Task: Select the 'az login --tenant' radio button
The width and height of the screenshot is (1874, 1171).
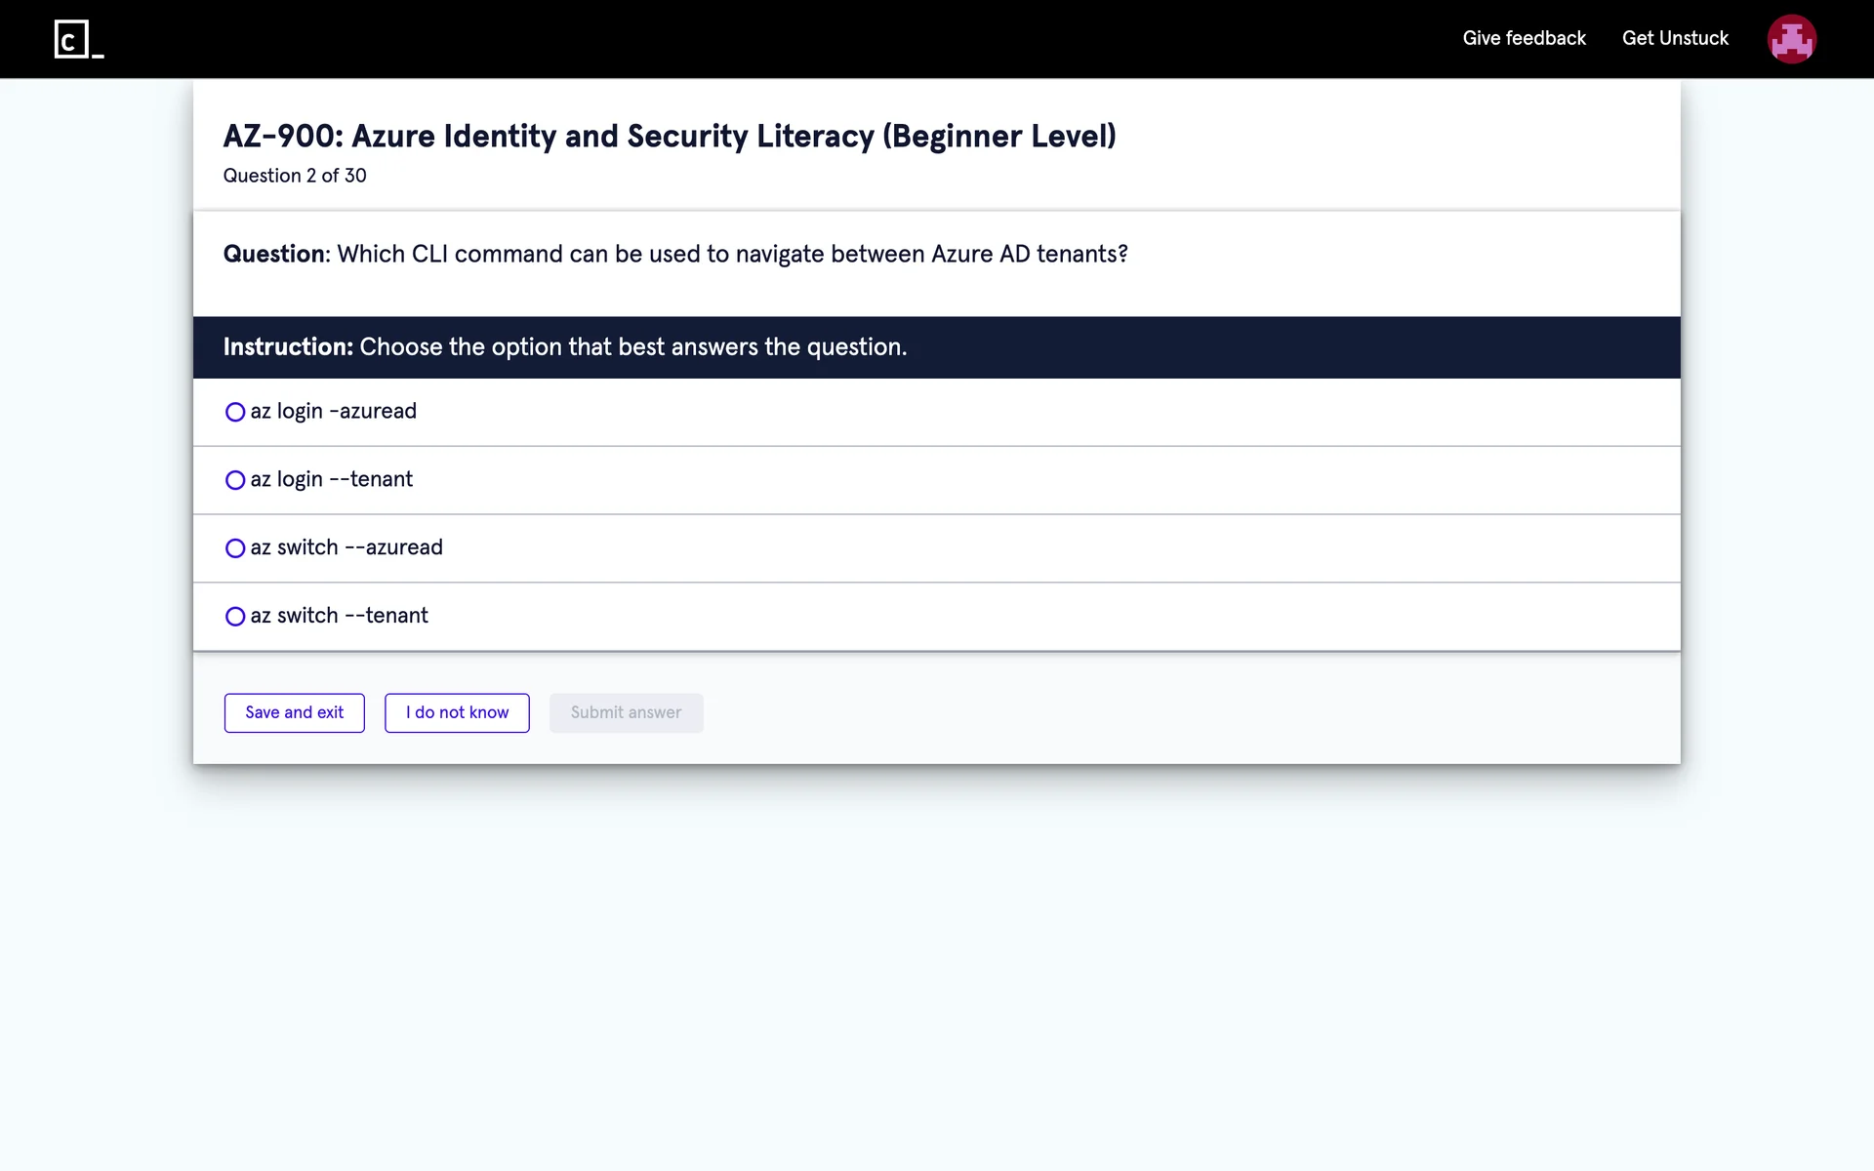Action: point(235,480)
